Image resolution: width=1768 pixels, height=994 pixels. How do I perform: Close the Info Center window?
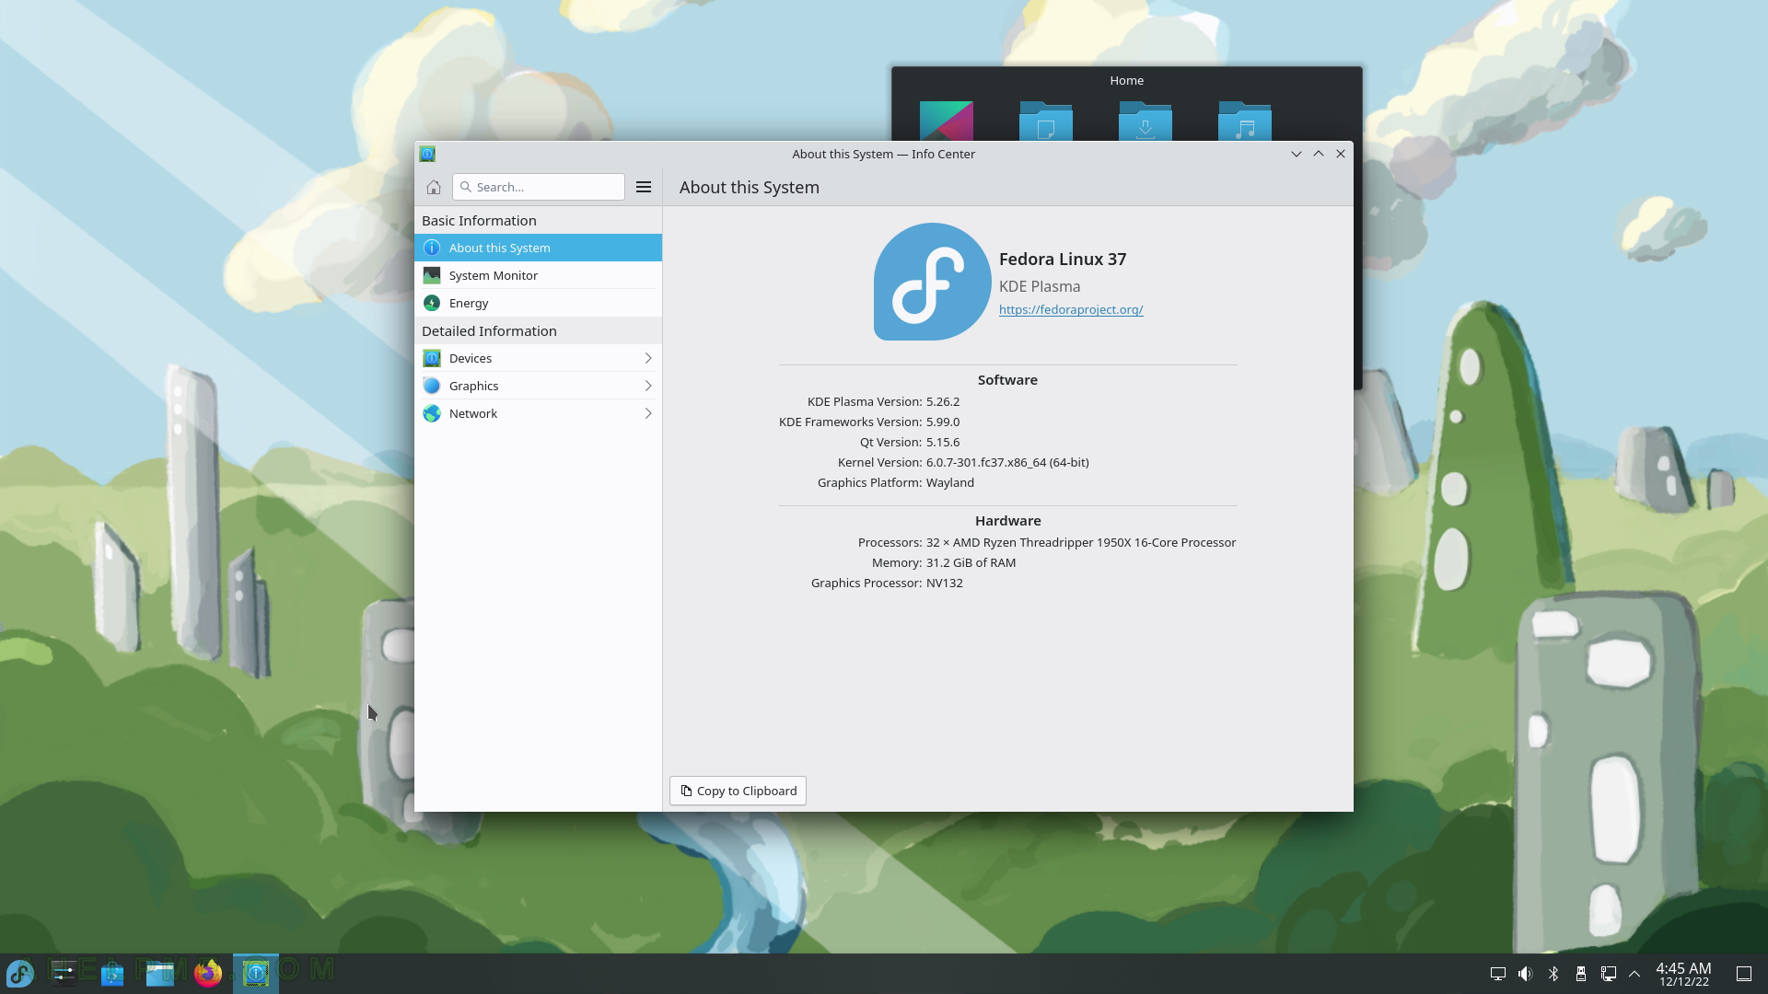(1341, 154)
